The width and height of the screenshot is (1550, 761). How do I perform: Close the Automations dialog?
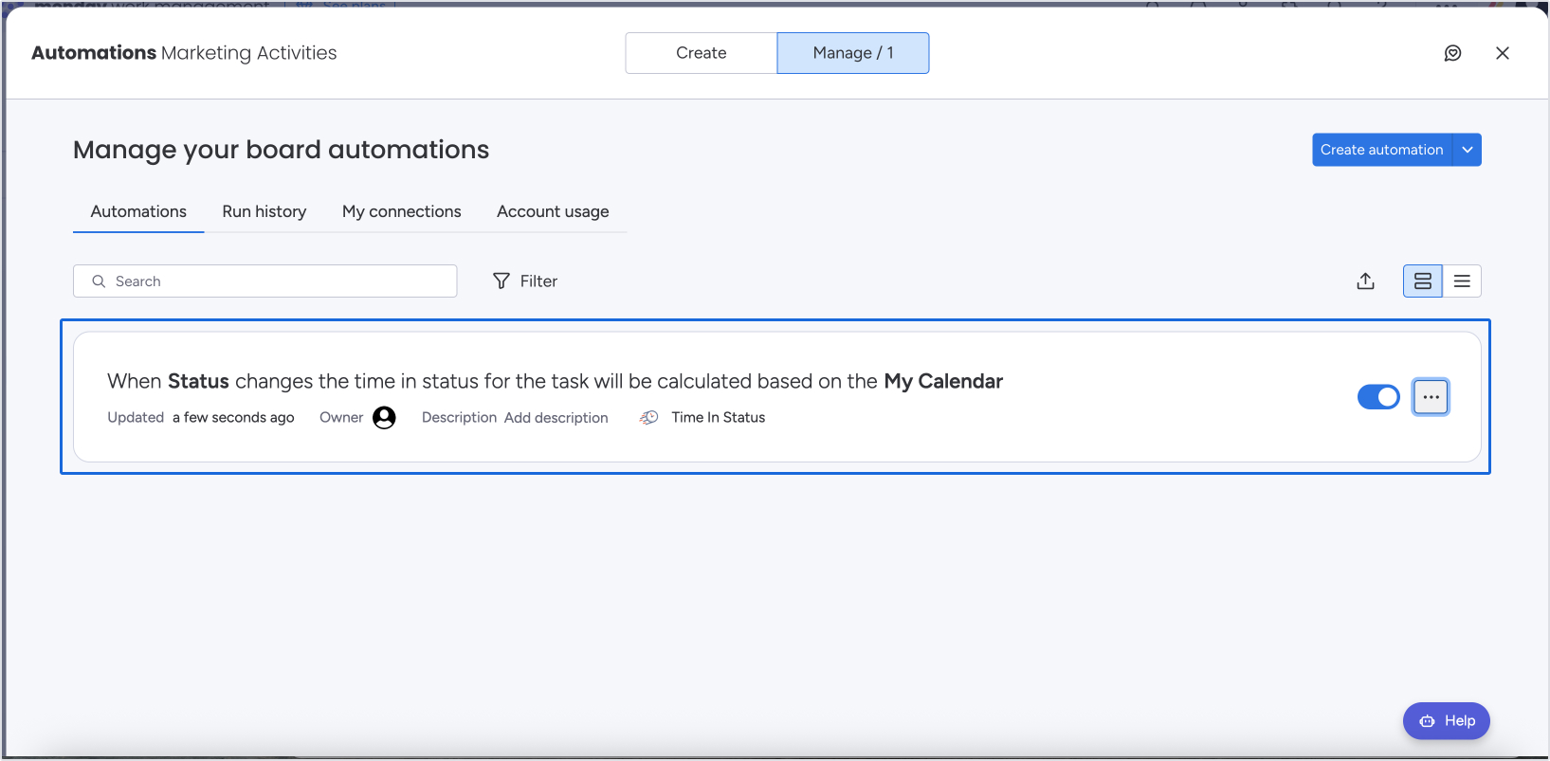(1502, 53)
